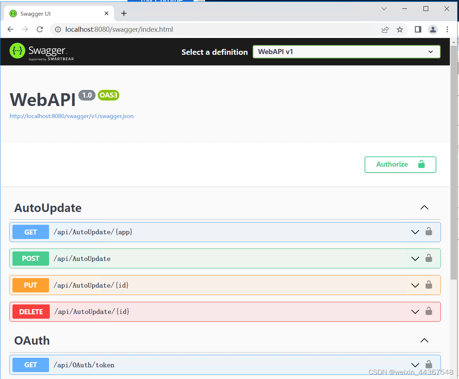
Task: Click lock icon on GET /api/AutoUpdate/{app}
Action: pyautogui.click(x=429, y=231)
